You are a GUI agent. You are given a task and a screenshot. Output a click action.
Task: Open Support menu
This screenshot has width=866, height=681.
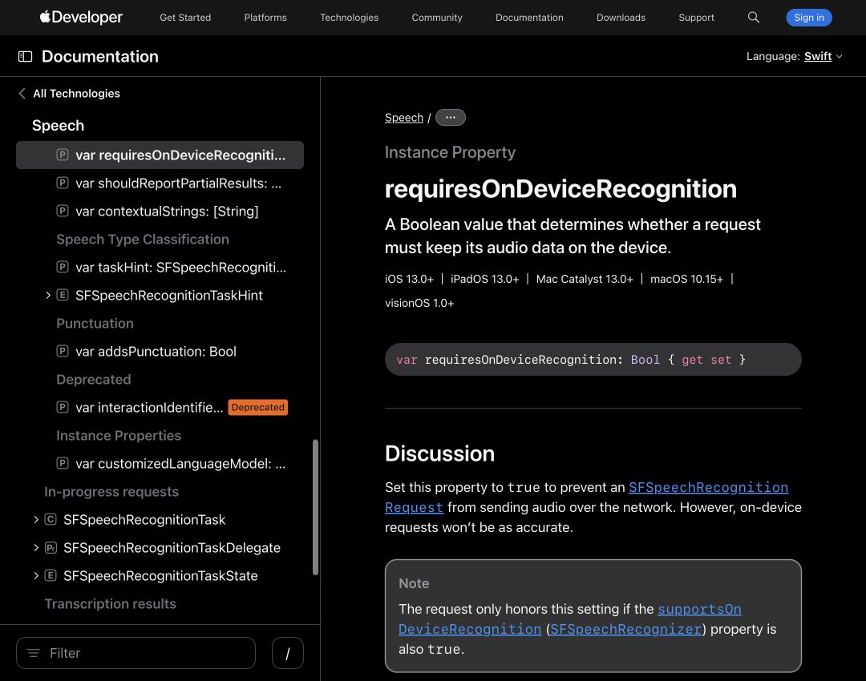coord(696,18)
